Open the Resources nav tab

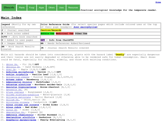pos(73,7)
